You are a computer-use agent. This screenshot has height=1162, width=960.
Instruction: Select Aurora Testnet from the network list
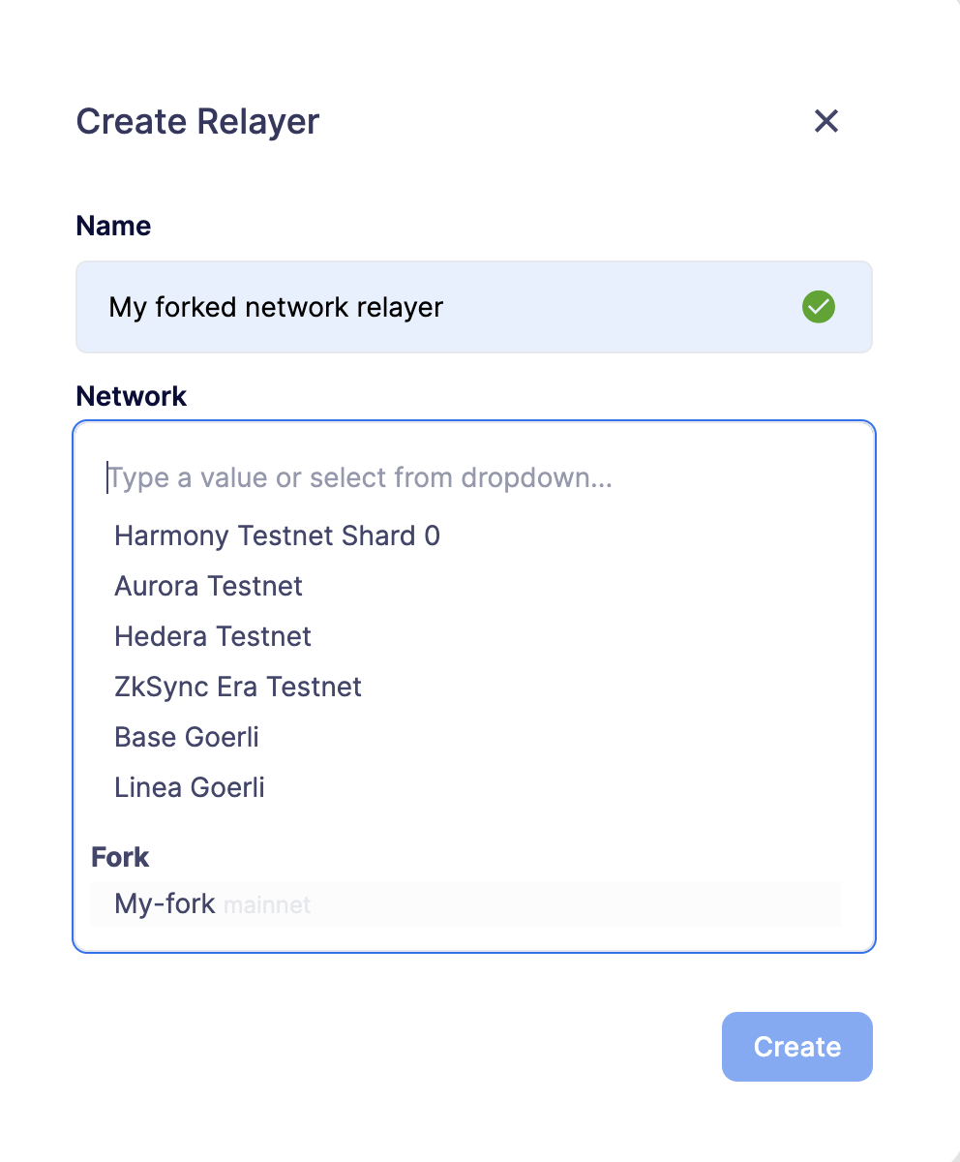pos(207,586)
